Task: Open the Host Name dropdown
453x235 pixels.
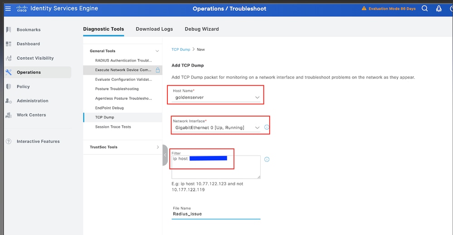Action: pos(216,98)
